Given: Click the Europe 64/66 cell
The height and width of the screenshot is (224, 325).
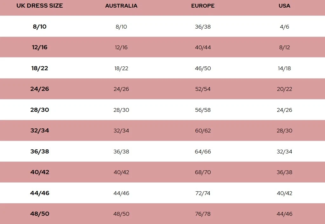Looking at the screenshot, I should [x=203, y=152].
